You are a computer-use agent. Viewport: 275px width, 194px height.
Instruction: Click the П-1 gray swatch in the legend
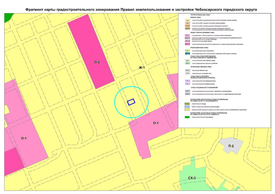pos(188,71)
